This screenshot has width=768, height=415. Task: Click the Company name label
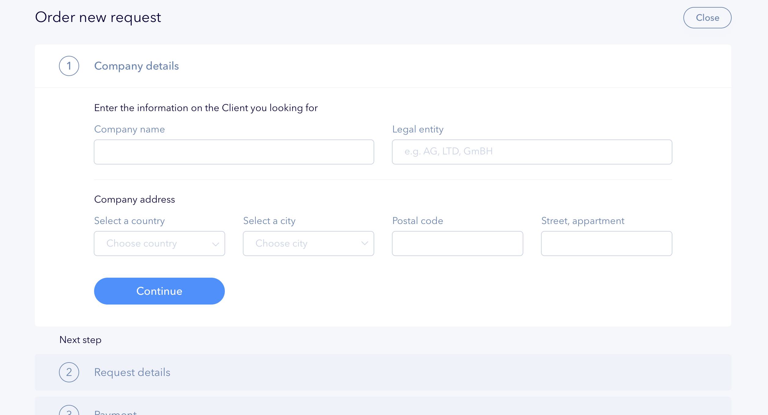click(130, 129)
